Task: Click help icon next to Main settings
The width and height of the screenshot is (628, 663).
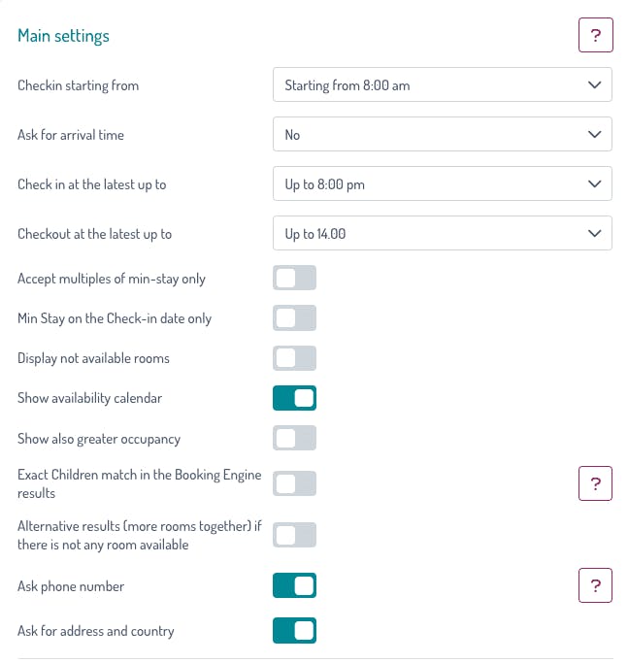Action: click(x=595, y=36)
